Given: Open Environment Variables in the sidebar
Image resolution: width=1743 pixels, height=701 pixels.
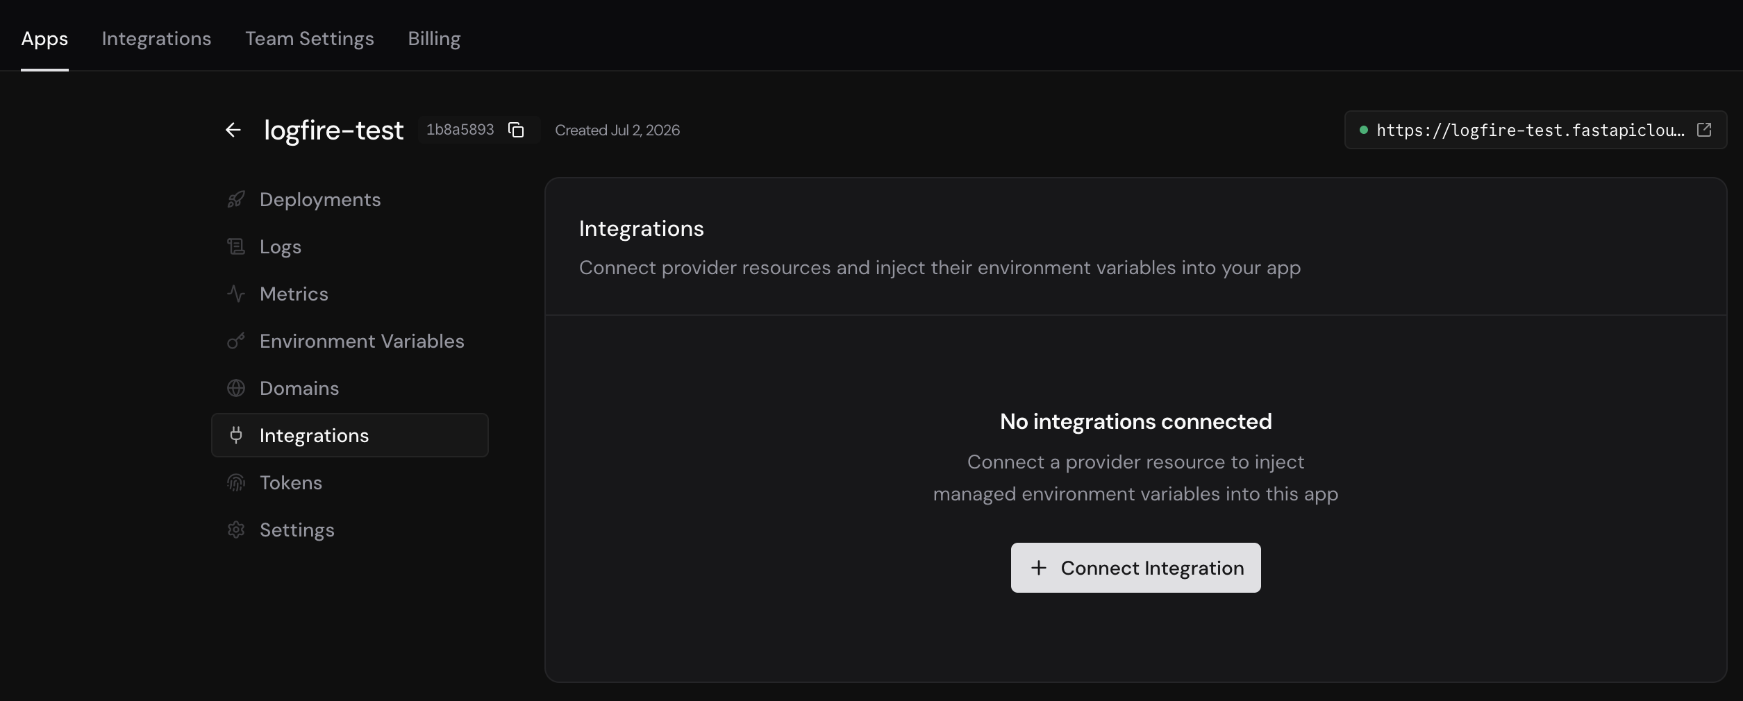Looking at the screenshot, I should (350, 341).
